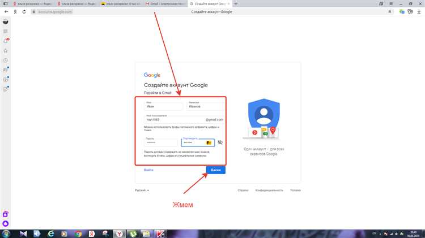
Task: Click the Google logo on the form
Action: point(152,75)
